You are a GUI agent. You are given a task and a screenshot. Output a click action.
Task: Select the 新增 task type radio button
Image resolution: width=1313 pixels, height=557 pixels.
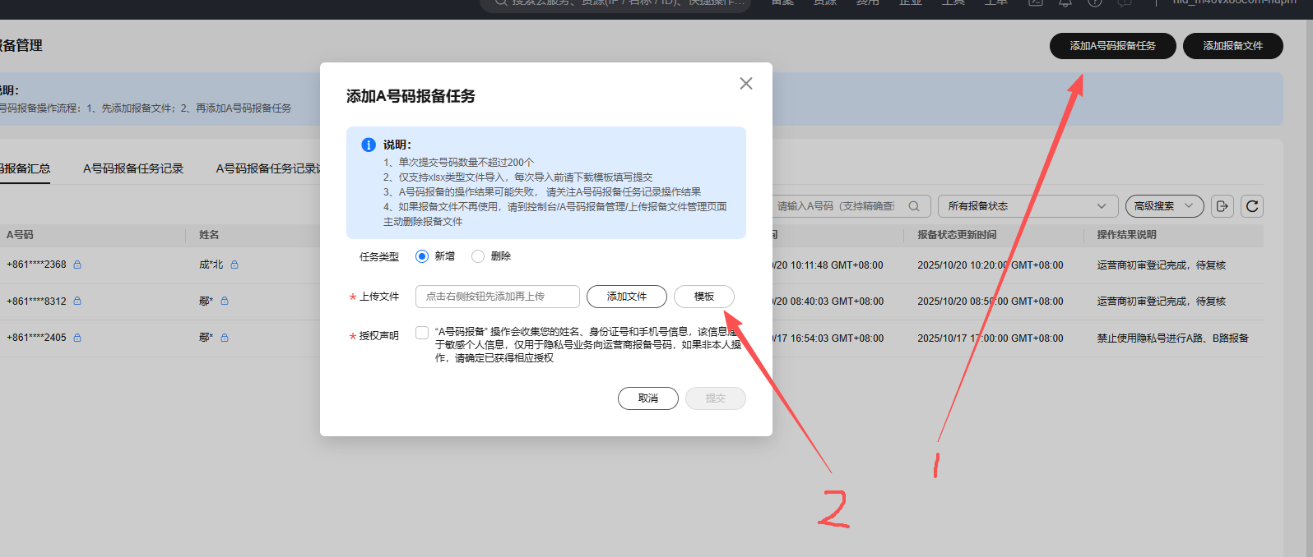coord(422,256)
